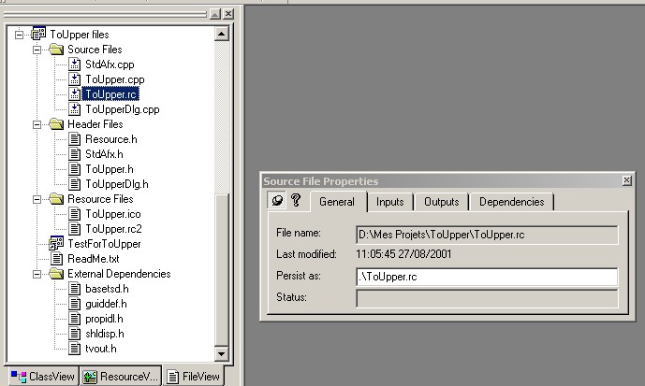645x386 pixels.
Task: Click the propidl.h document icon
Action: coord(75,319)
